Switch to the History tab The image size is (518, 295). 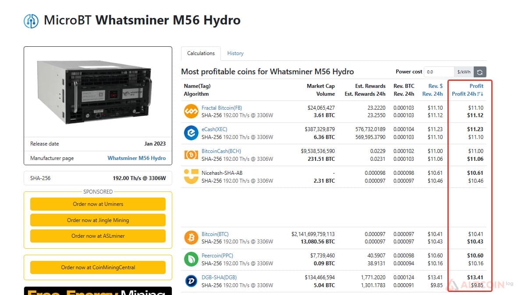[235, 53]
